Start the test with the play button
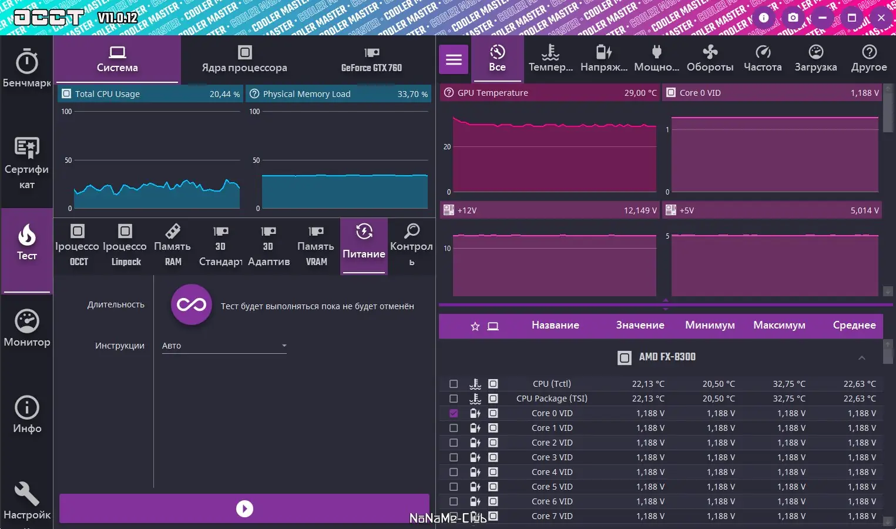896x529 pixels. 244,508
